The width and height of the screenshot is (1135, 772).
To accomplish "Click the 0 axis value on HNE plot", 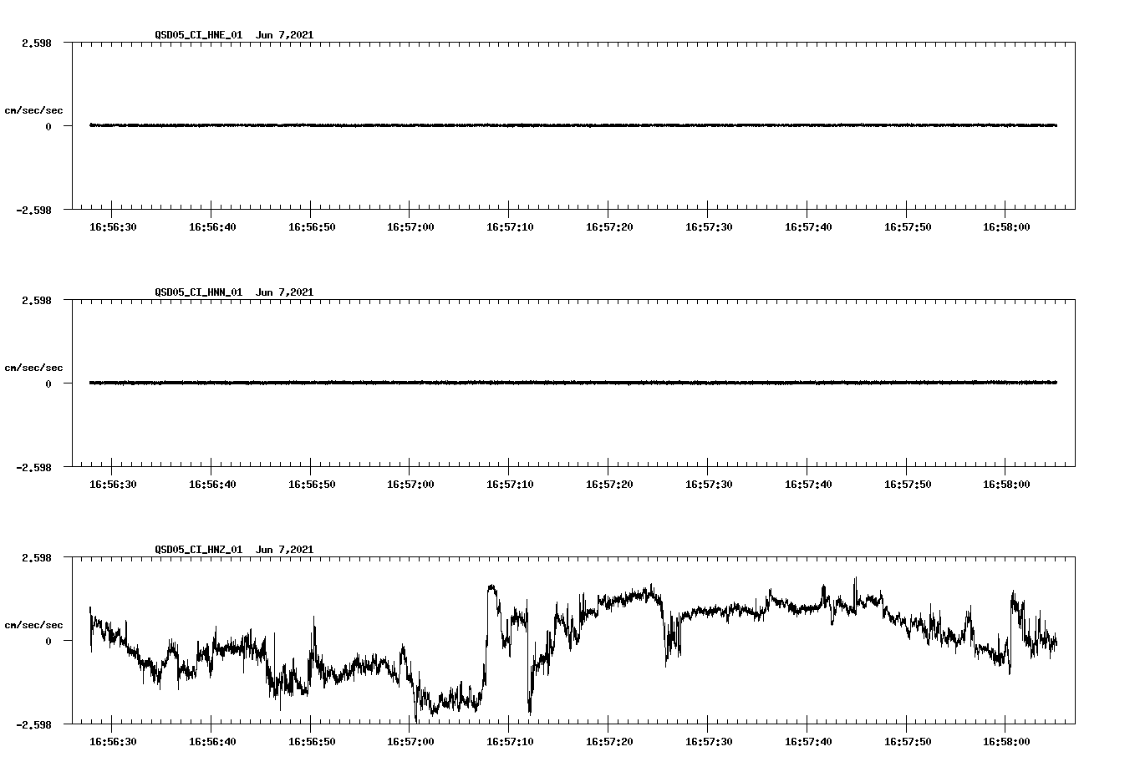I will 48,127.
